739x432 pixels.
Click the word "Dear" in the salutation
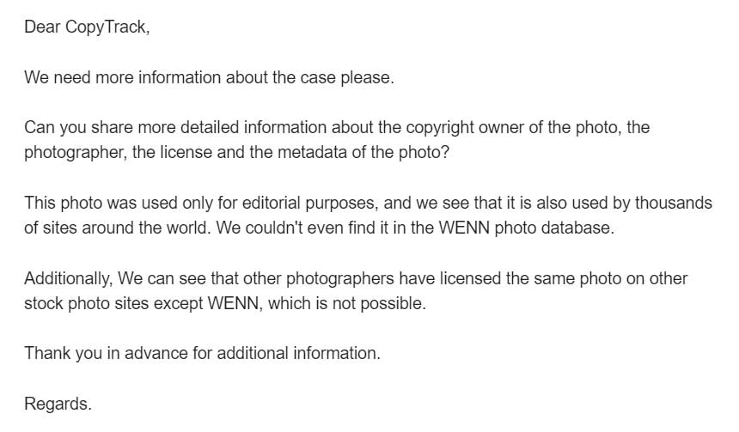(x=42, y=27)
